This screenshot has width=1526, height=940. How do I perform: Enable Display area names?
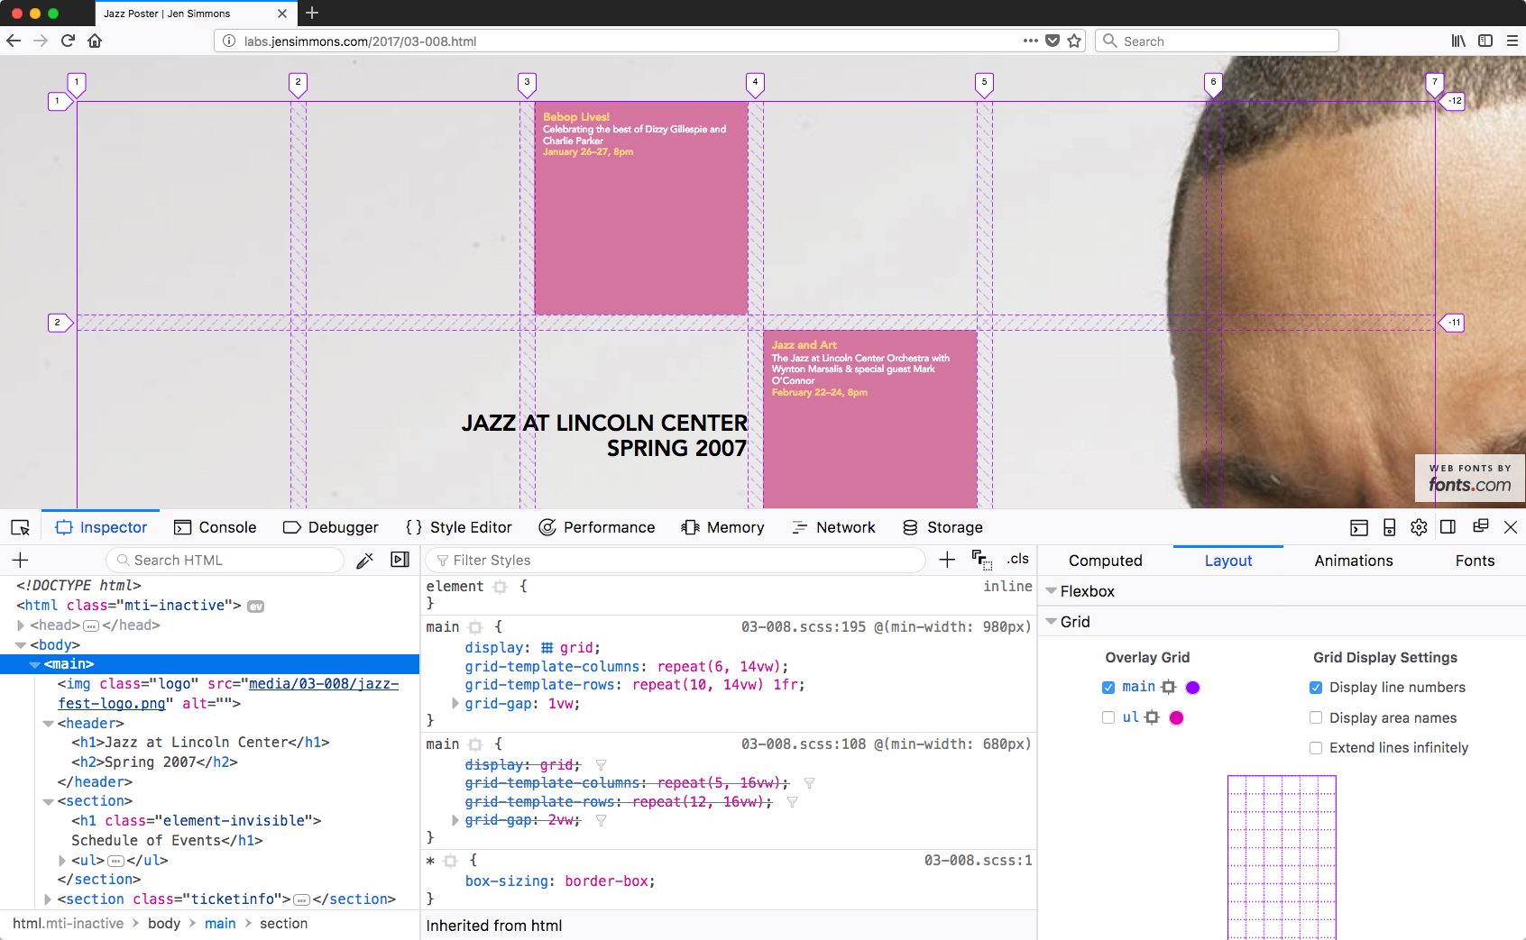(1316, 717)
